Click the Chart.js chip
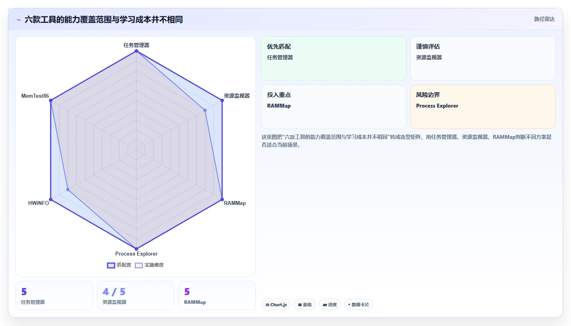Screen dimensions: 571x326 pyautogui.click(x=276, y=305)
